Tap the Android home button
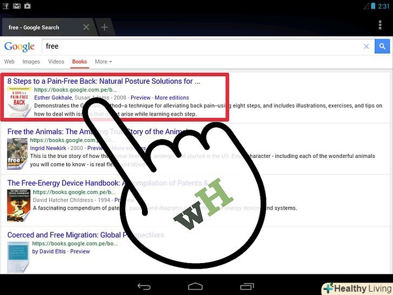 coord(195,286)
